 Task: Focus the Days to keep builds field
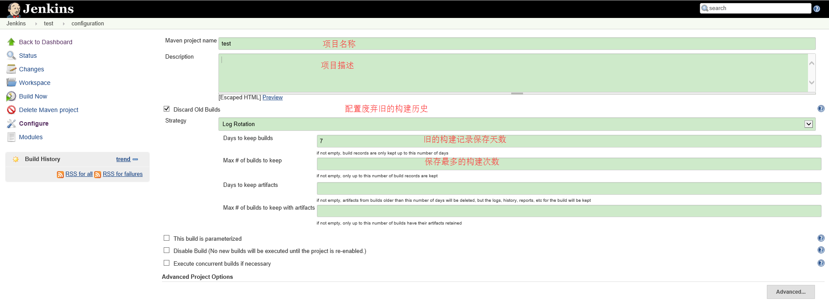click(x=569, y=141)
